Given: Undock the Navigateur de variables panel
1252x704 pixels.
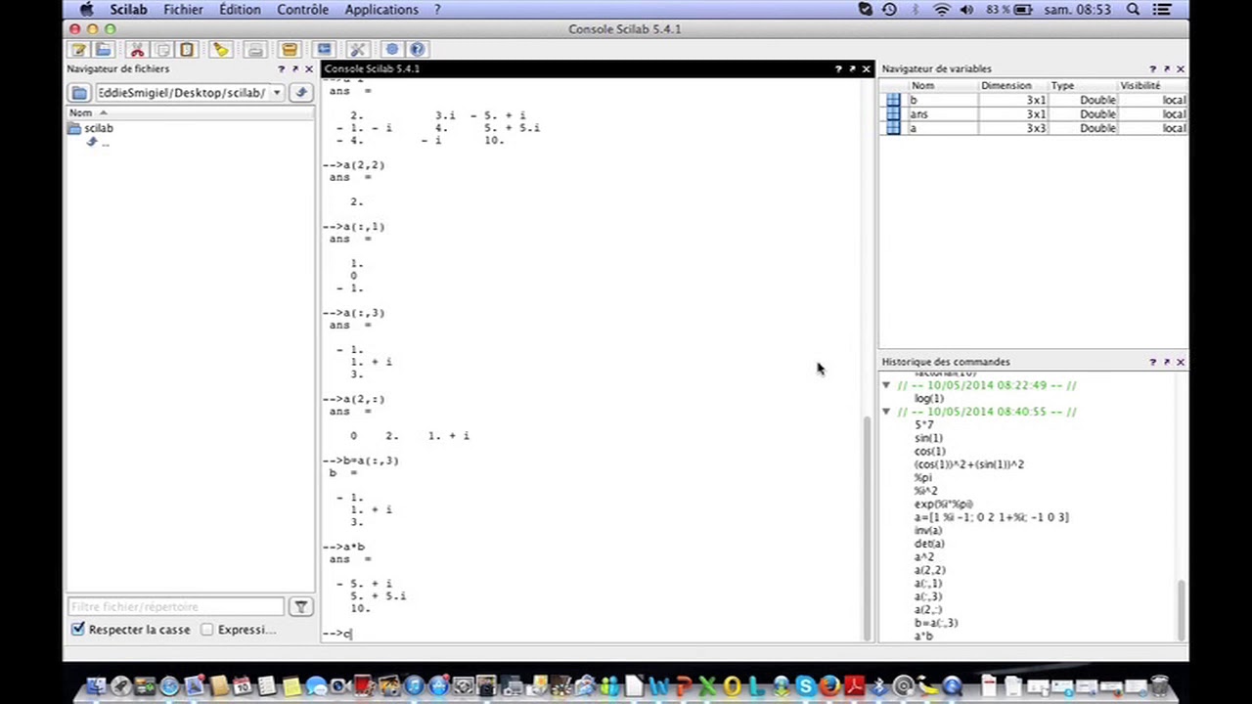Looking at the screenshot, I should [x=1166, y=69].
